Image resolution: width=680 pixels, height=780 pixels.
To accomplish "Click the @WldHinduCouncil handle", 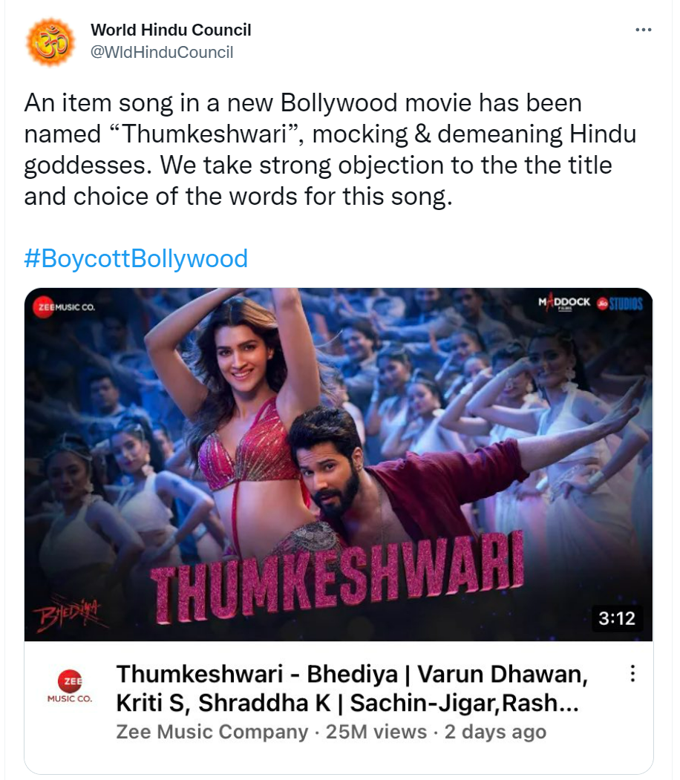I will [162, 52].
